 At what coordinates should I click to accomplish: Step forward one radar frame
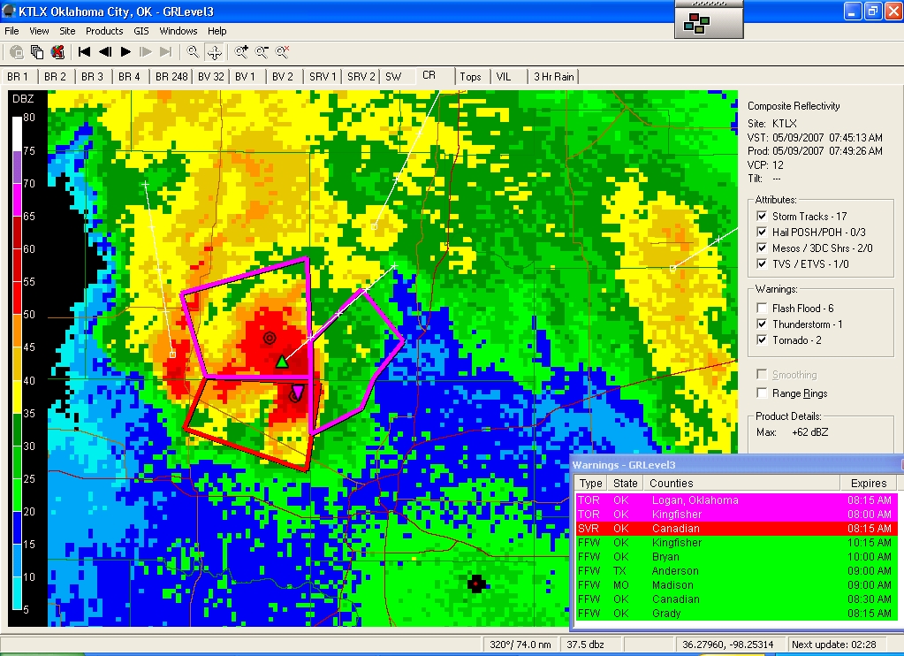(145, 52)
